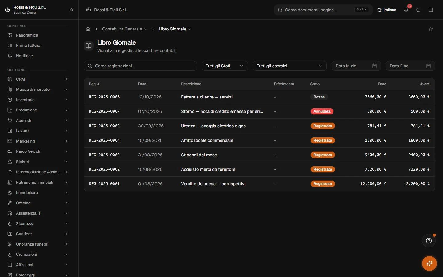Open the Italiano language selector
This screenshot has width=443, height=277.
(387, 10)
